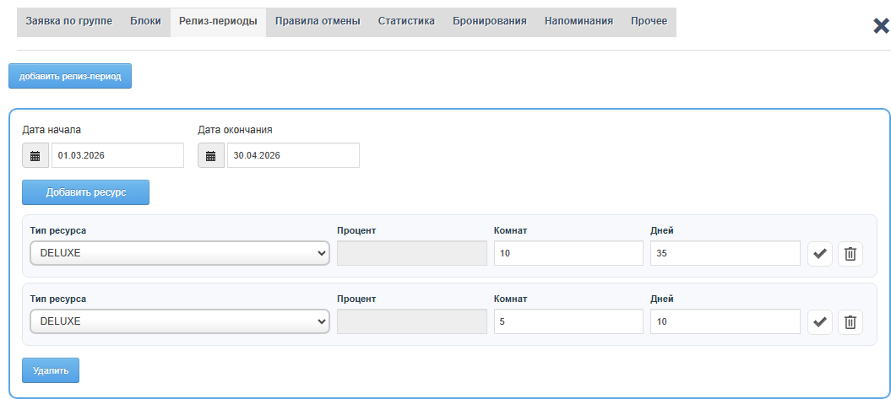Image resolution: width=891 pixels, height=399 pixels.
Task: Expand the second DELUXE resource type dropdown
Action: point(179,321)
